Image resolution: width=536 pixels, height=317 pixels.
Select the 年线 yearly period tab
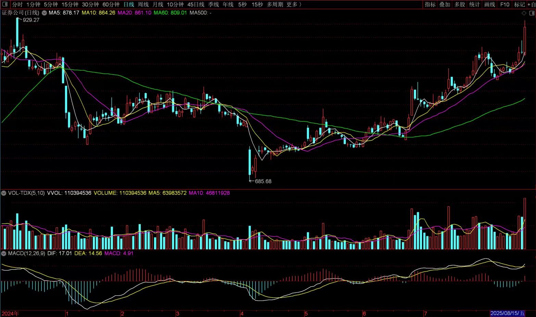pyautogui.click(x=228, y=4)
